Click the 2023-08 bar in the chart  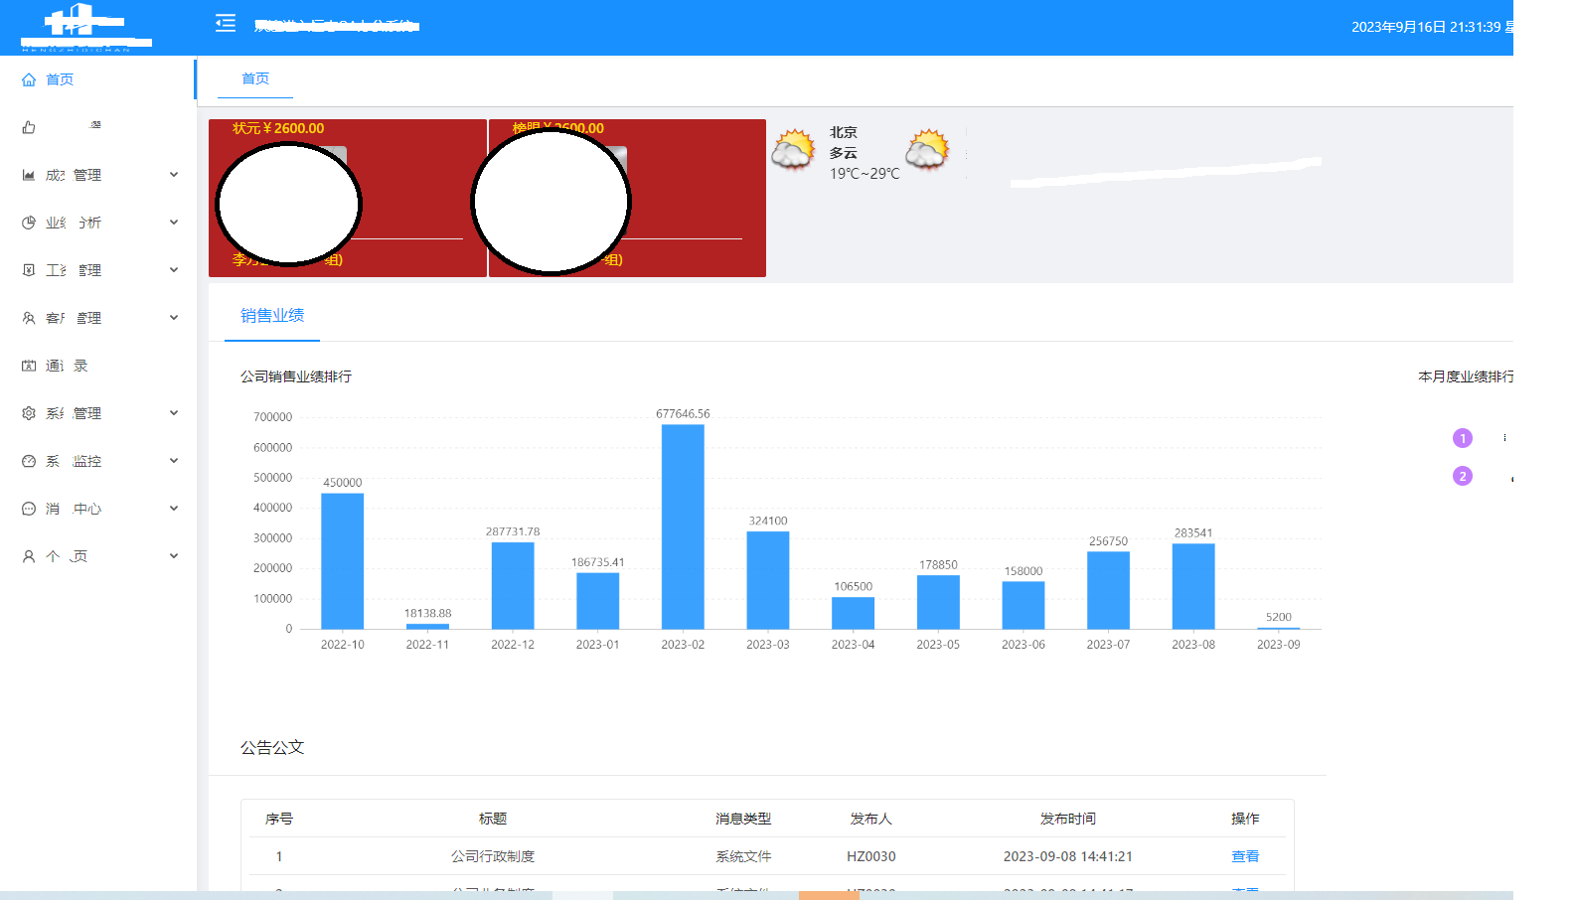(1193, 586)
